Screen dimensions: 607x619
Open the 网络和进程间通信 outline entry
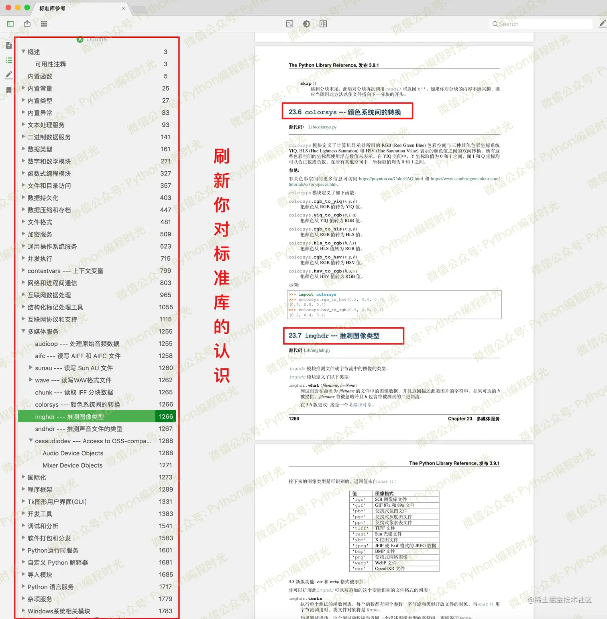(52, 283)
